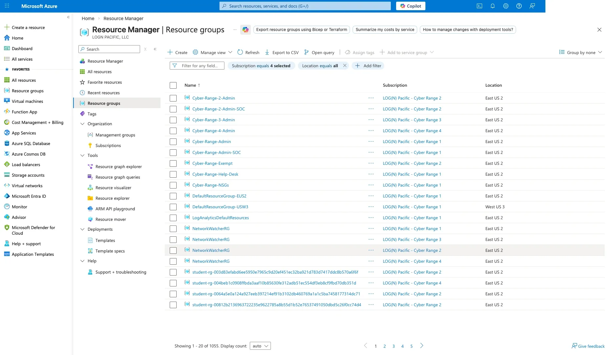This screenshot has width=608, height=355.
Task: Go to next results page arrow
Action: (421, 346)
